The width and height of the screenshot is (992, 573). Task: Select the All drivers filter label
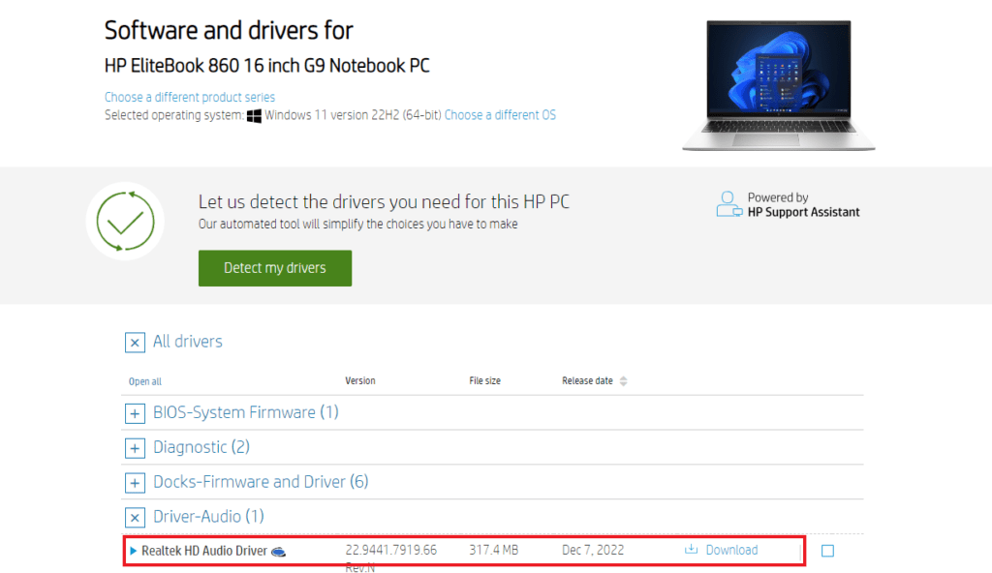pos(188,342)
